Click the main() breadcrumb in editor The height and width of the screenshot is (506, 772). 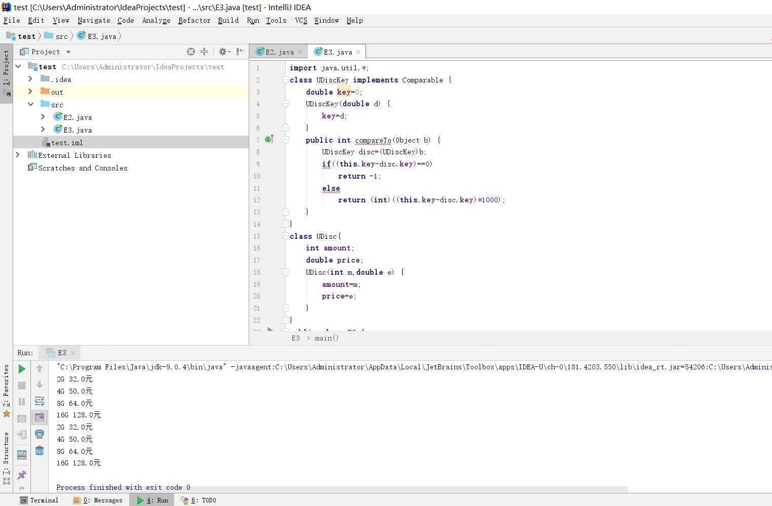326,338
